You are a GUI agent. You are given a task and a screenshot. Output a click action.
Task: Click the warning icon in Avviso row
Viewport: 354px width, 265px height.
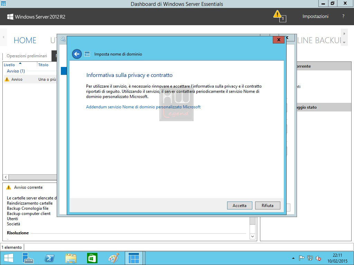pyautogui.click(x=7, y=79)
